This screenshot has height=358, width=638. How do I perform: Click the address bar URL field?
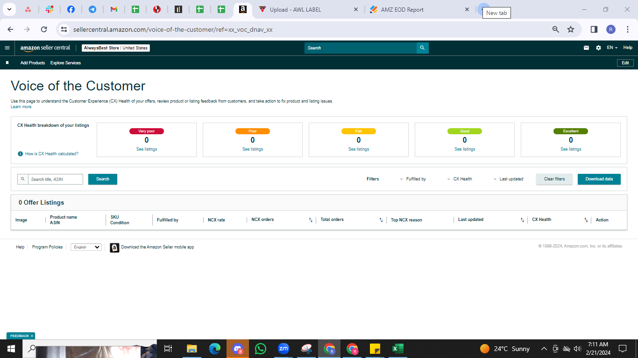click(x=308, y=29)
